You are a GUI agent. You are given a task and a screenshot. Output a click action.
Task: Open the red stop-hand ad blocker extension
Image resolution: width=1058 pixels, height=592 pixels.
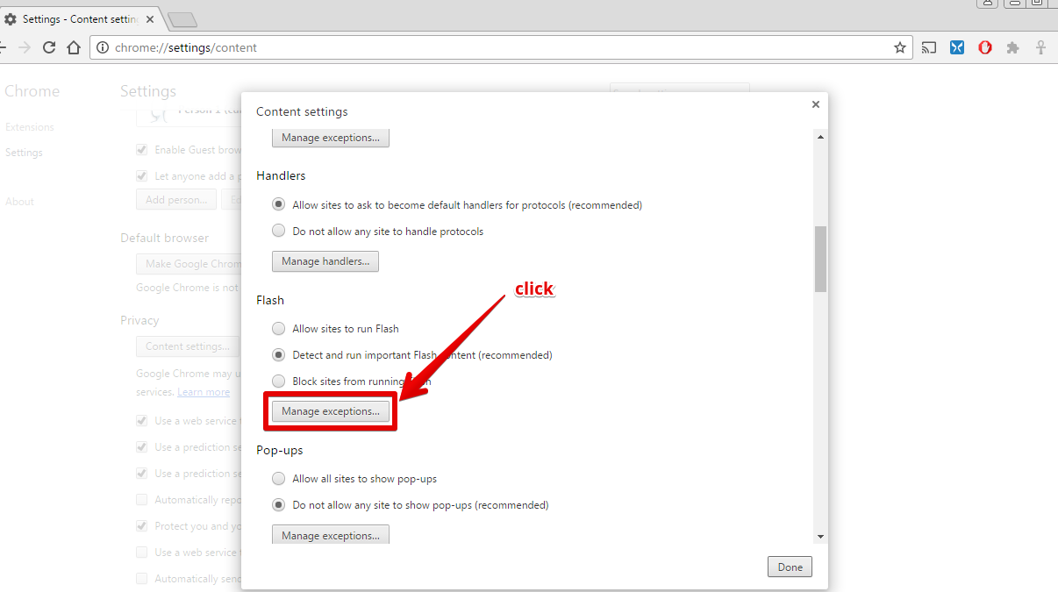tap(985, 47)
